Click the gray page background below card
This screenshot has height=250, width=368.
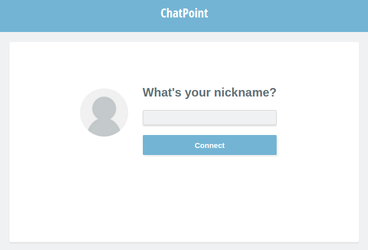(x=184, y=246)
